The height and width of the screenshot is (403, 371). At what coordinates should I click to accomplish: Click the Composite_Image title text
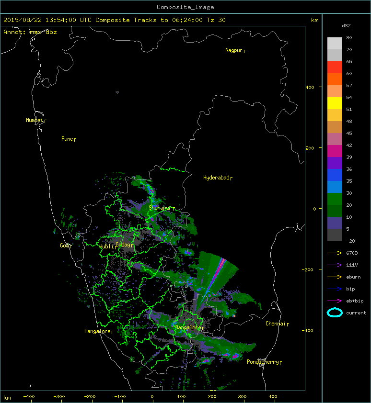tap(185, 7)
